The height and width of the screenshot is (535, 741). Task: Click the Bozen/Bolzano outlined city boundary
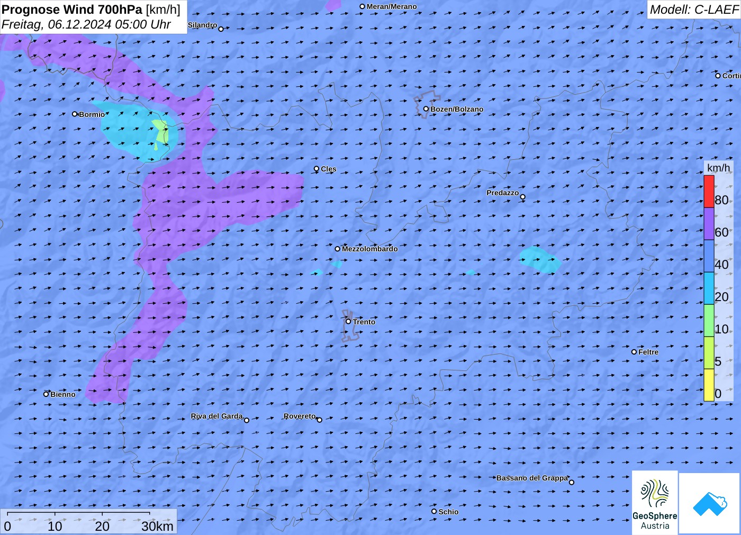427,104
